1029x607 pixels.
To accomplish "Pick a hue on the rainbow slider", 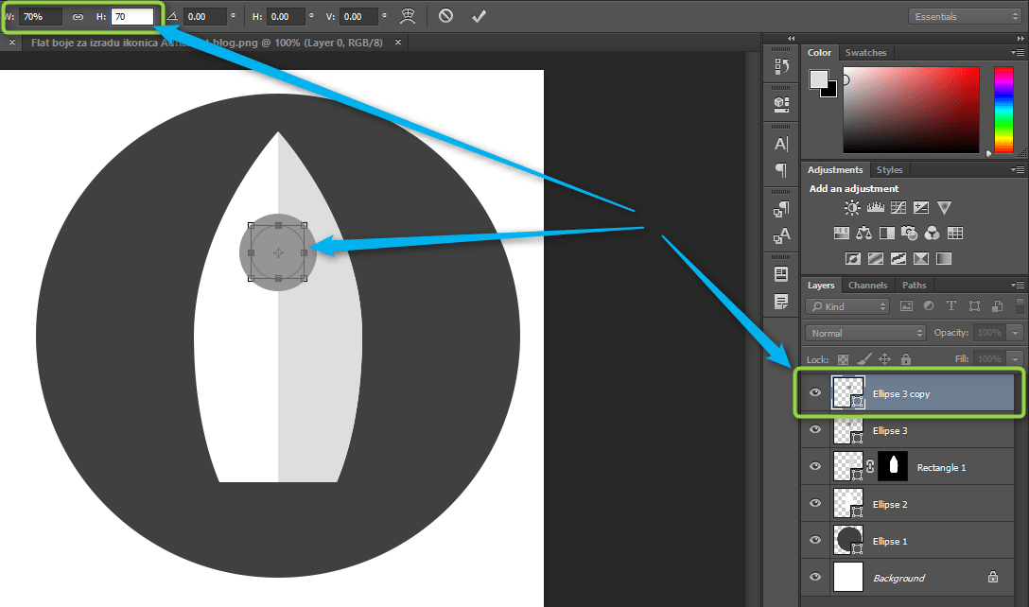I will tap(1003, 110).
